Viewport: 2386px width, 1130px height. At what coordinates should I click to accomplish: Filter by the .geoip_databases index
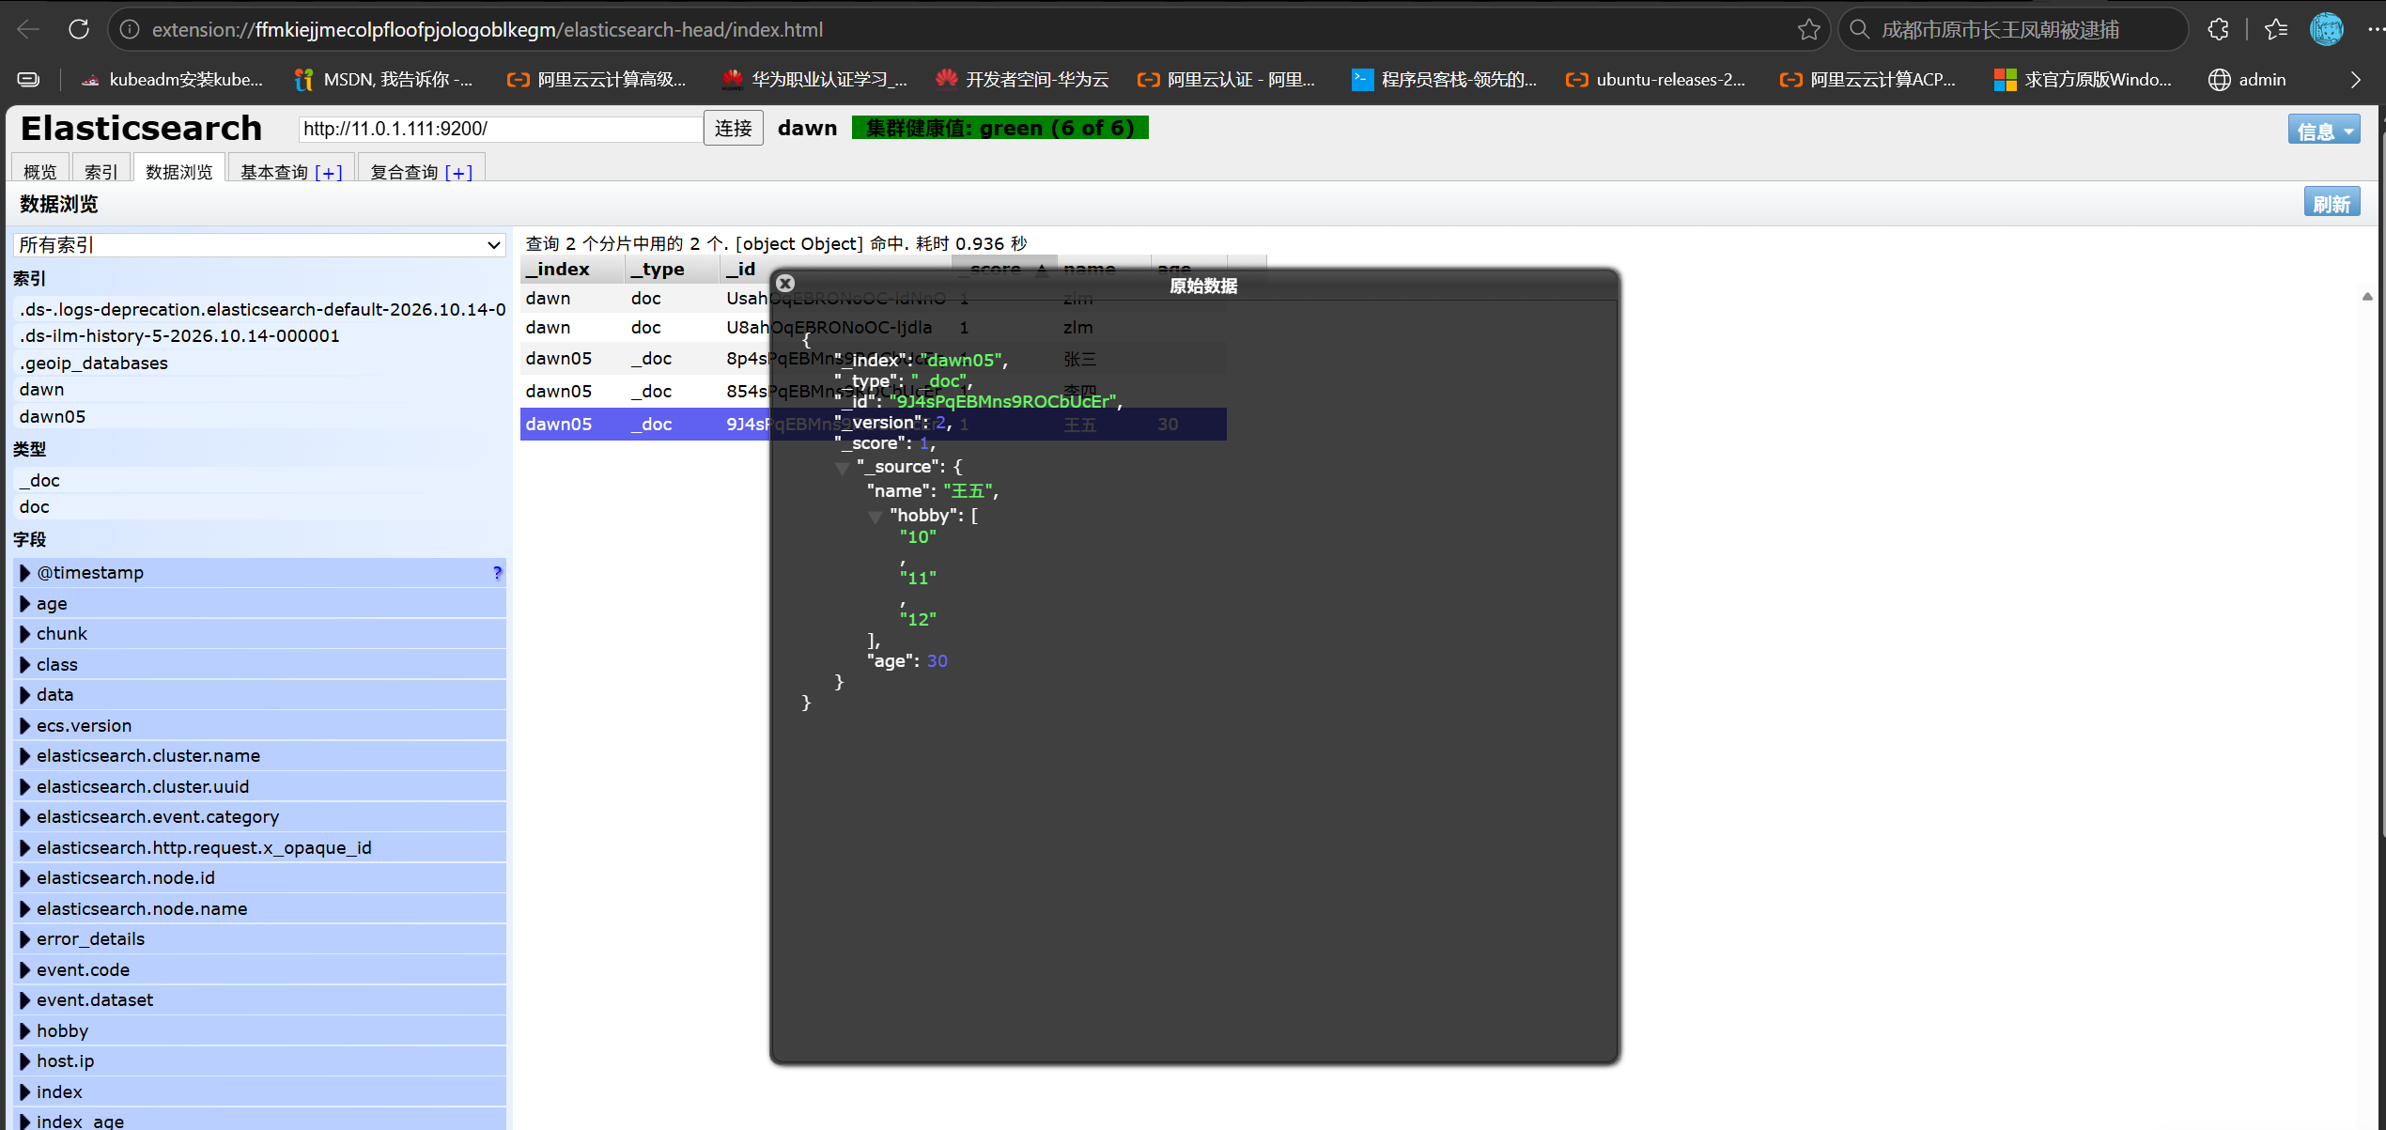(261, 363)
